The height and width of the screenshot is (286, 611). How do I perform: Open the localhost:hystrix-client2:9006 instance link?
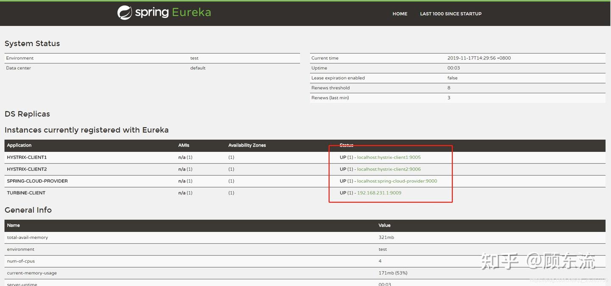pos(389,169)
